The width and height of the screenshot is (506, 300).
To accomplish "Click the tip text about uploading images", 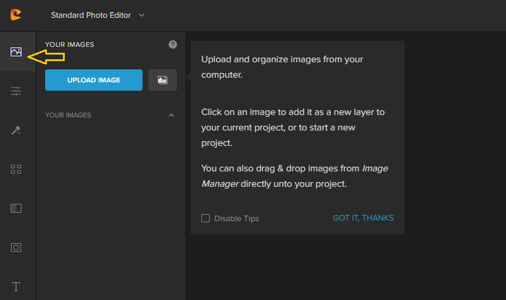I will pos(282,67).
